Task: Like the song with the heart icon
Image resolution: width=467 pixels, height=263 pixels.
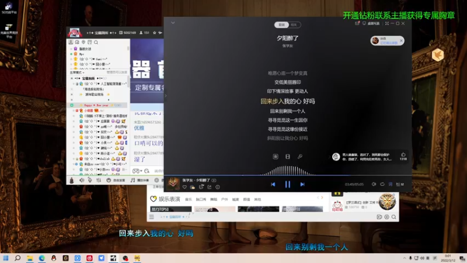Action: click(184, 187)
